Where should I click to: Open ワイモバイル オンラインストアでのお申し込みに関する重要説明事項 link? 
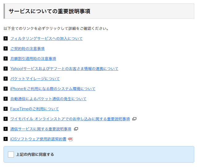click(x=70, y=119)
